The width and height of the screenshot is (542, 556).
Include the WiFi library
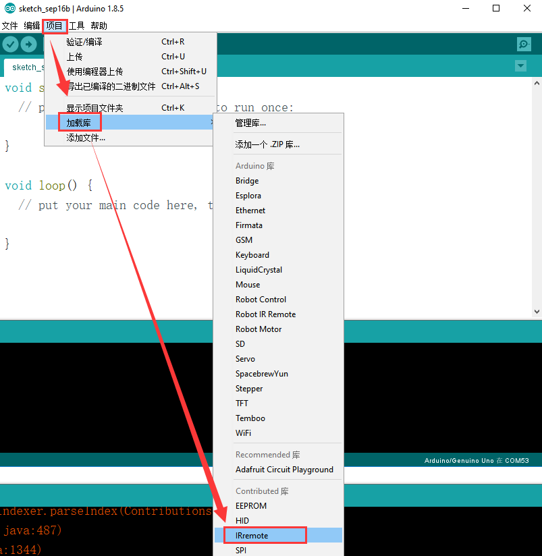click(279, 433)
